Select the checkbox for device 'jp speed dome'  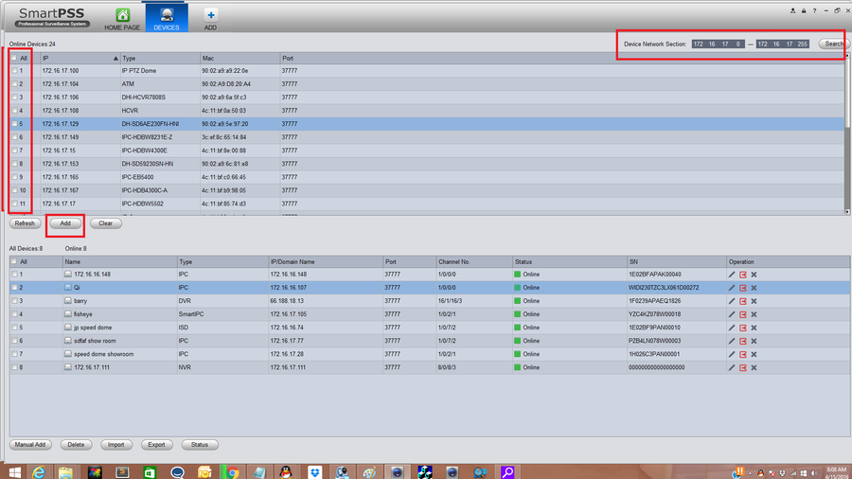coord(14,328)
